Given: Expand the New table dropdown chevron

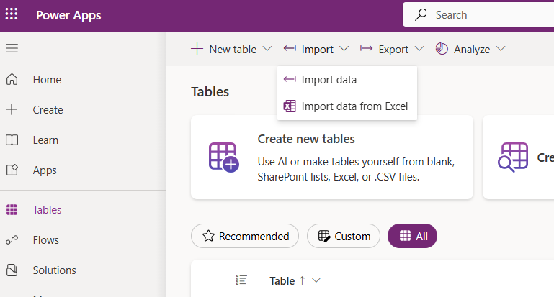Looking at the screenshot, I should coord(267,49).
